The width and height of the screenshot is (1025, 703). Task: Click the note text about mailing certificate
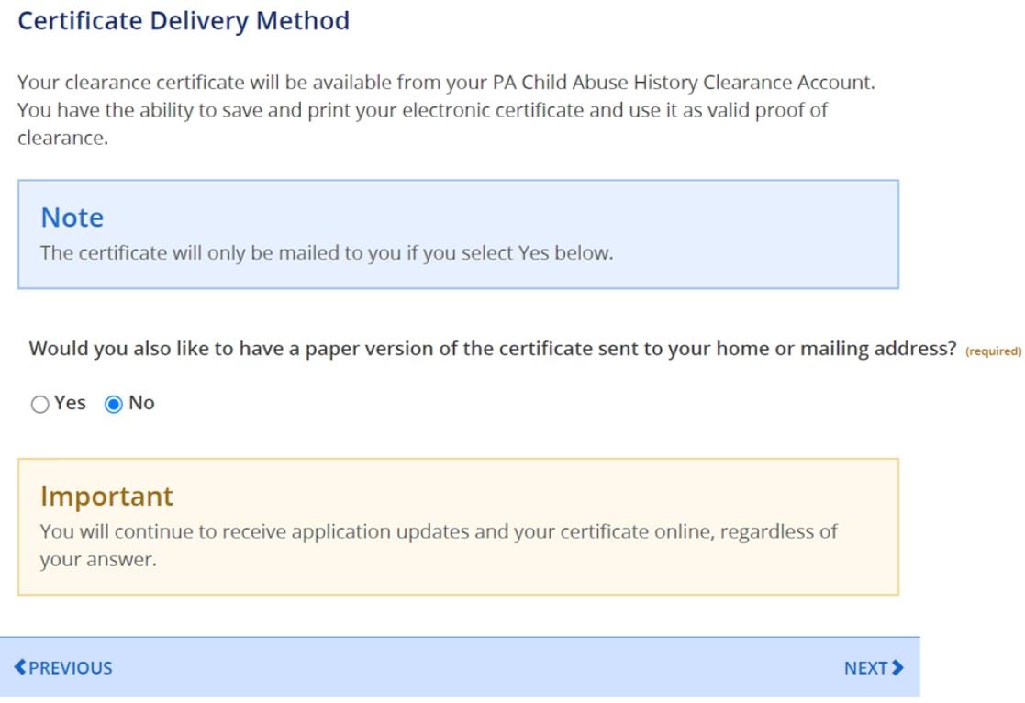[x=326, y=253]
